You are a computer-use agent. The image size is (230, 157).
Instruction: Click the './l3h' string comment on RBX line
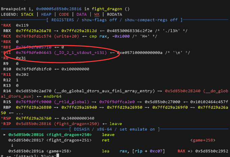[x=171, y=31]
